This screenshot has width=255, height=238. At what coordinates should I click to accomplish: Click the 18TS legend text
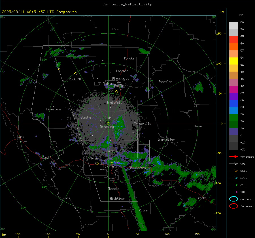(244, 192)
